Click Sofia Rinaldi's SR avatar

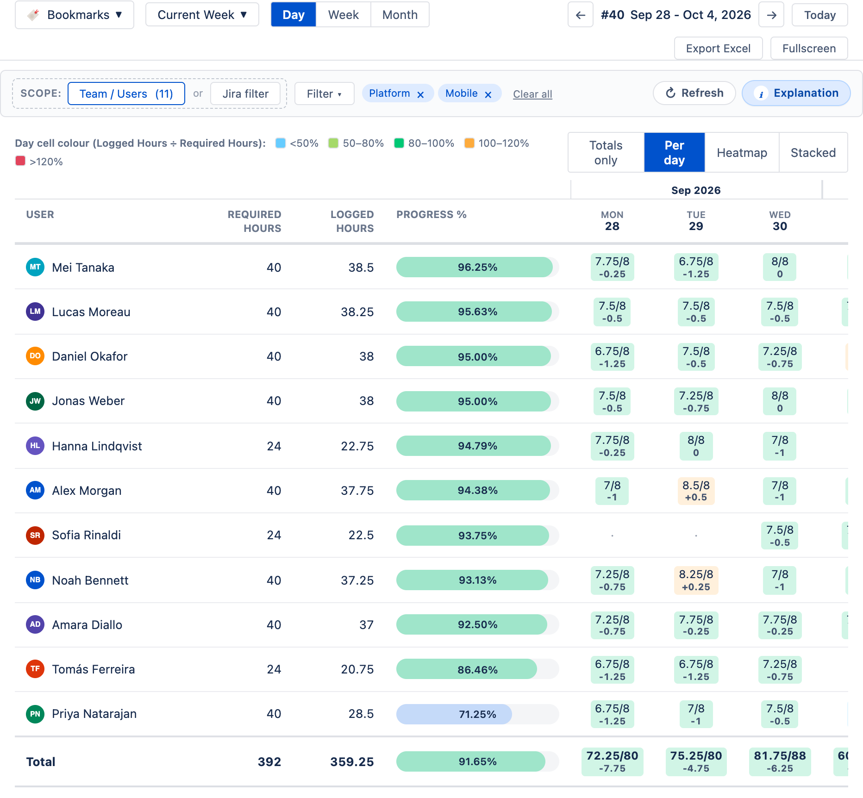(x=35, y=535)
